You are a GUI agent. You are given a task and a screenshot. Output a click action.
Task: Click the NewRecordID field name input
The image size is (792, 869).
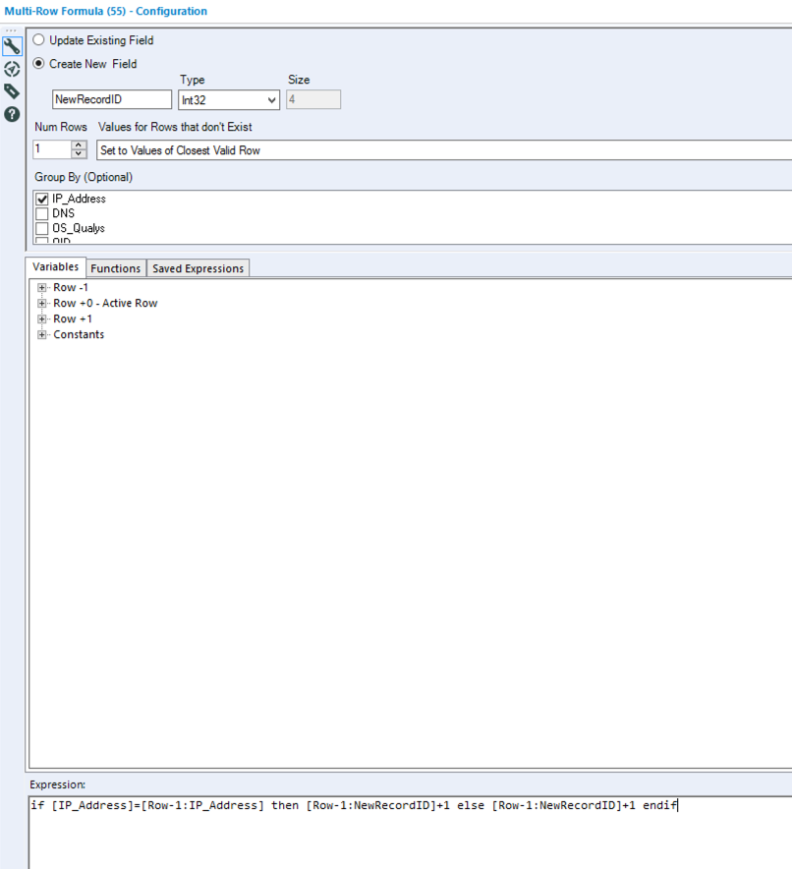112,99
